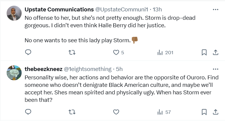Like thebeezkneez's tweet
This screenshot has width=225, height=121.
[116, 112]
